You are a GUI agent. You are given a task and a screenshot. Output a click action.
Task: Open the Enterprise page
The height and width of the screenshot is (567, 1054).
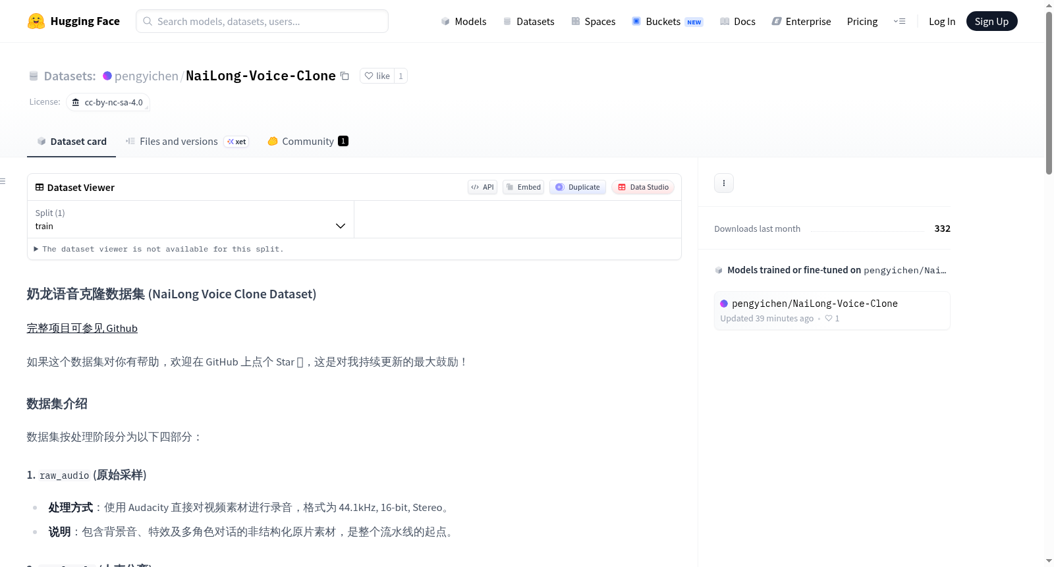click(x=802, y=22)
